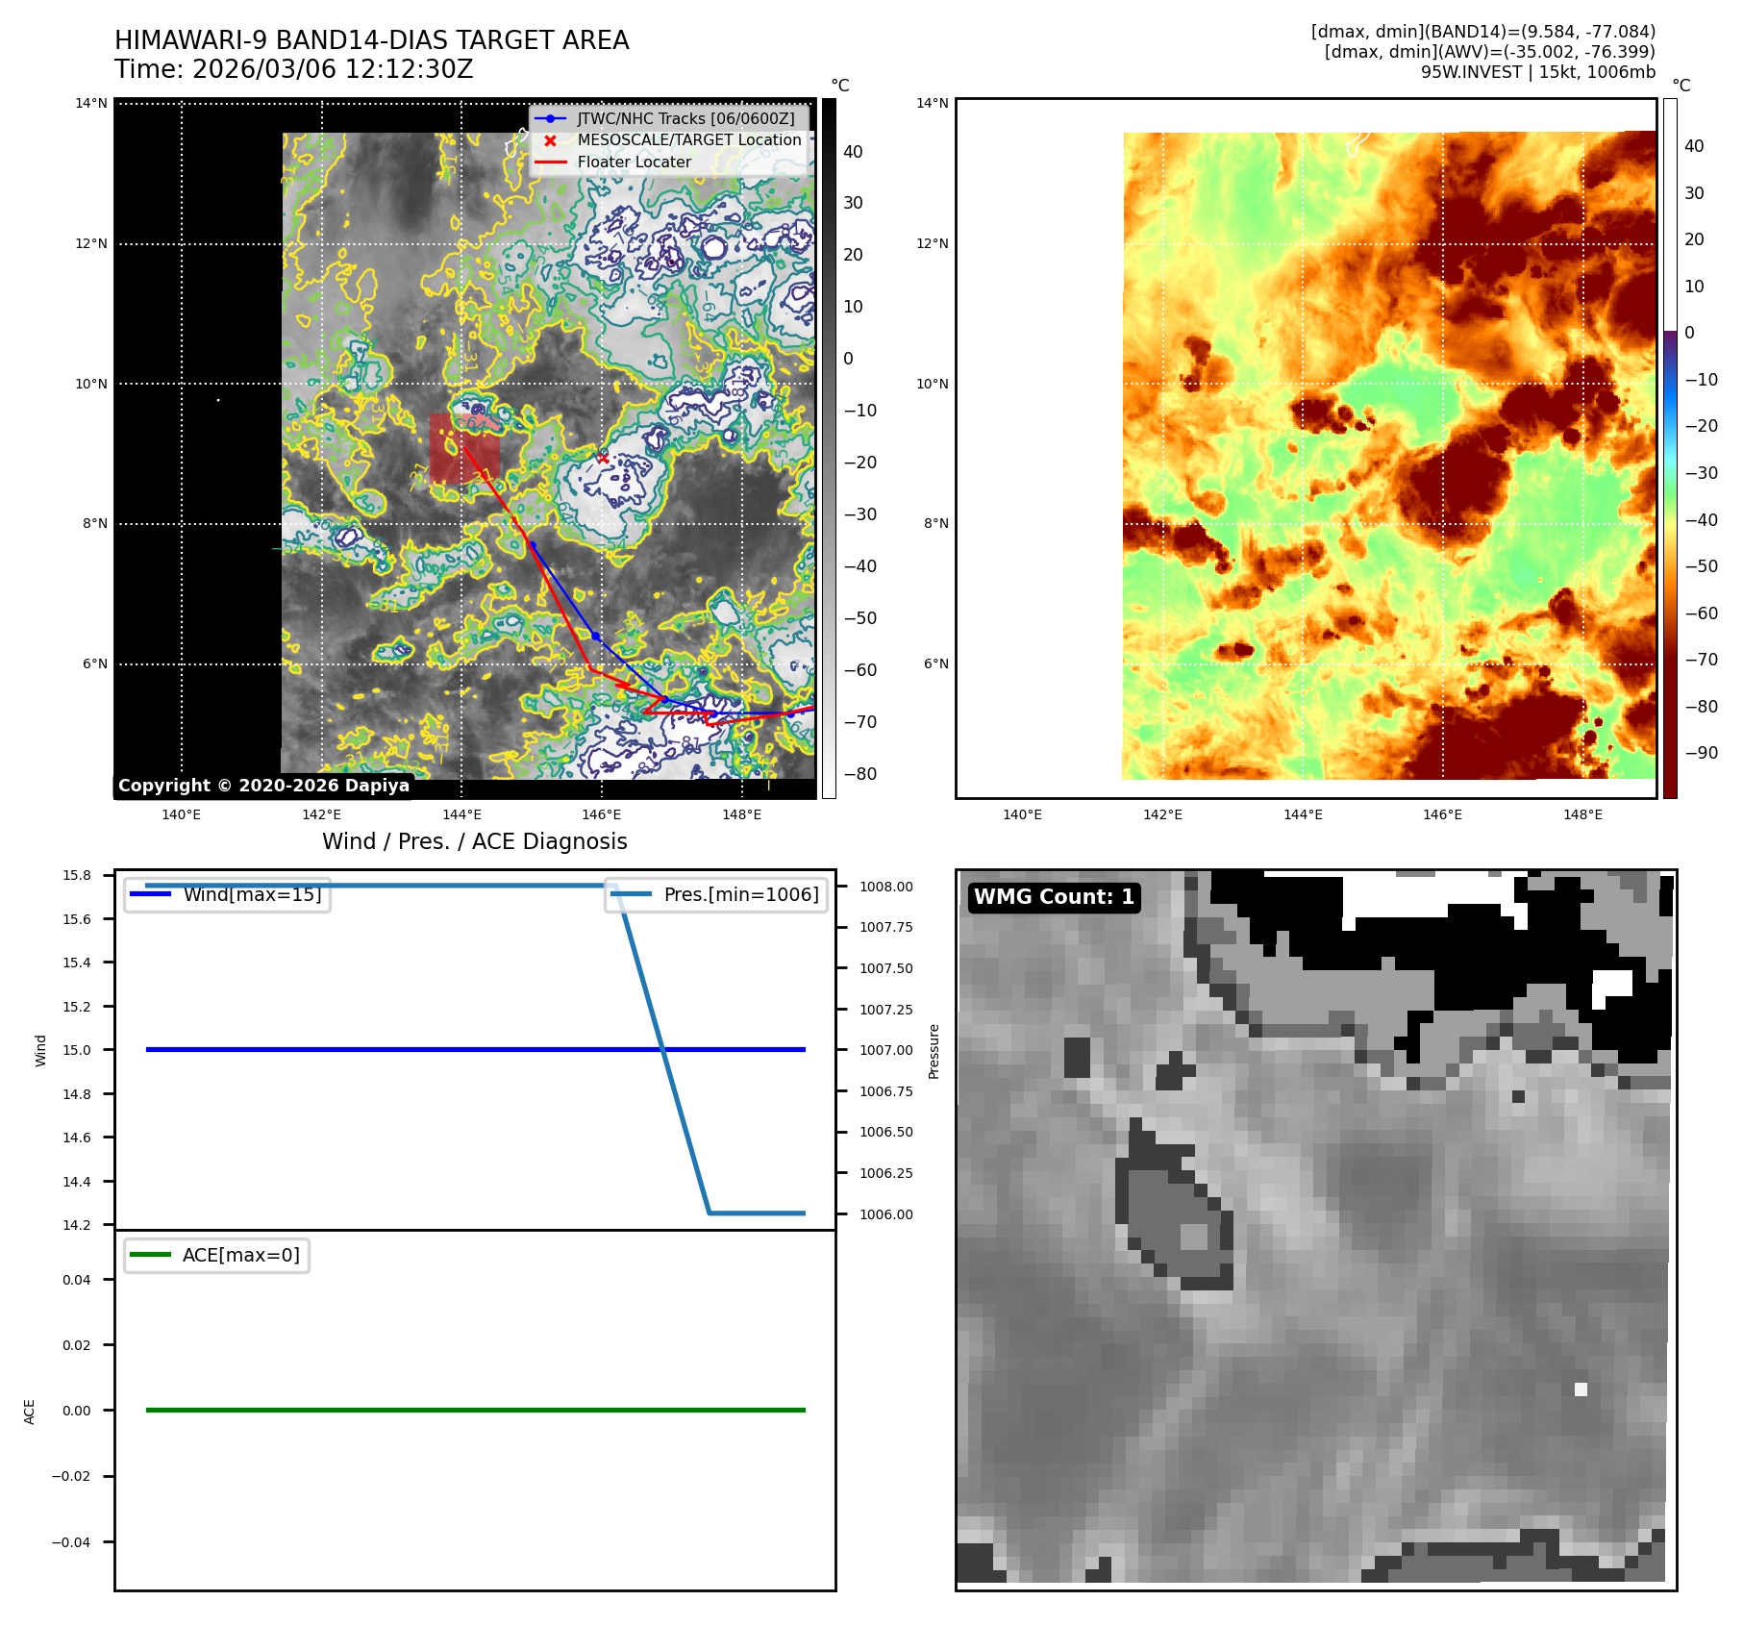Click the red shaded floater box on the map
This screenshot has width=1743, height=1626.
tap(464, 448)
